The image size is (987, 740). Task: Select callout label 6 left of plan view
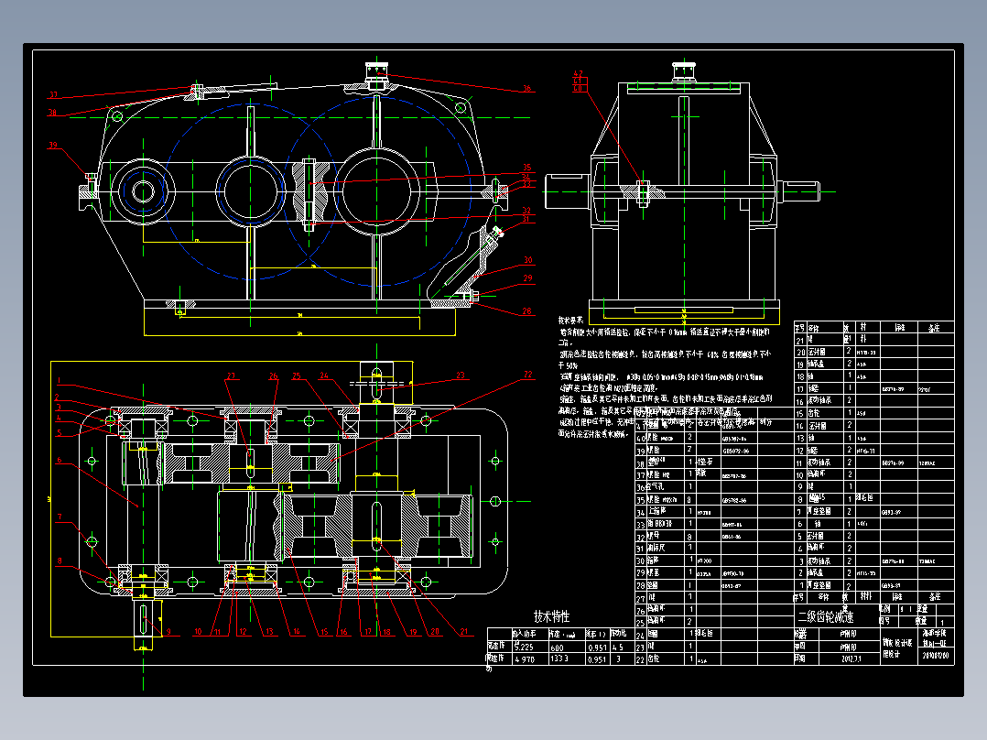(60, 460)
